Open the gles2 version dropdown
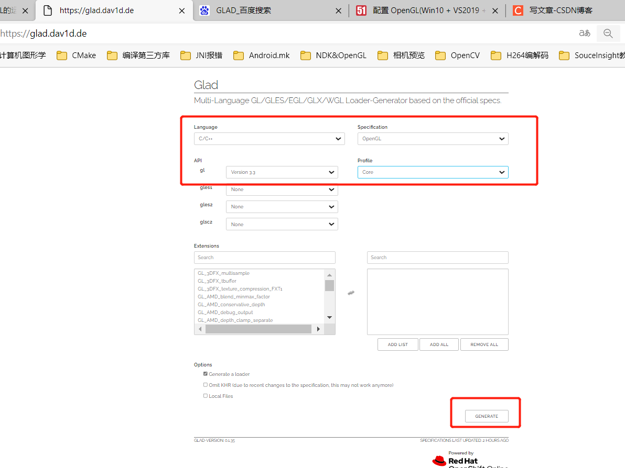Image resolution: width=625 pixels, height=468 pixels. (282, 207)
